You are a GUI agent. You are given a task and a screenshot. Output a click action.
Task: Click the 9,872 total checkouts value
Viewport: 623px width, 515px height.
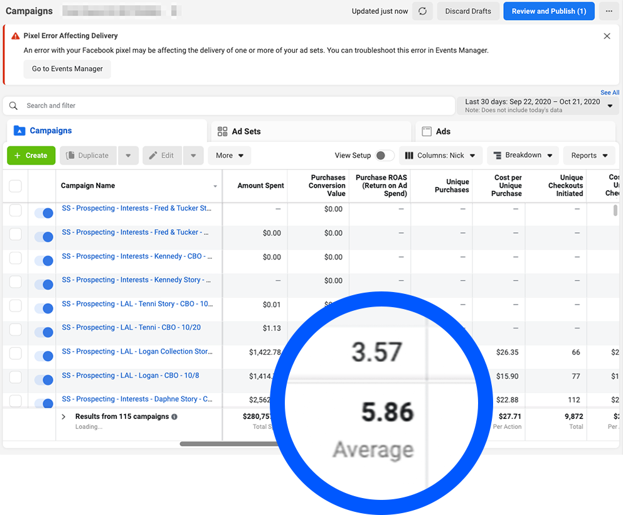[x=573, y=417]
